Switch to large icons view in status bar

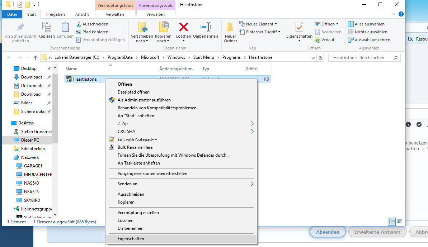point(400,222)
